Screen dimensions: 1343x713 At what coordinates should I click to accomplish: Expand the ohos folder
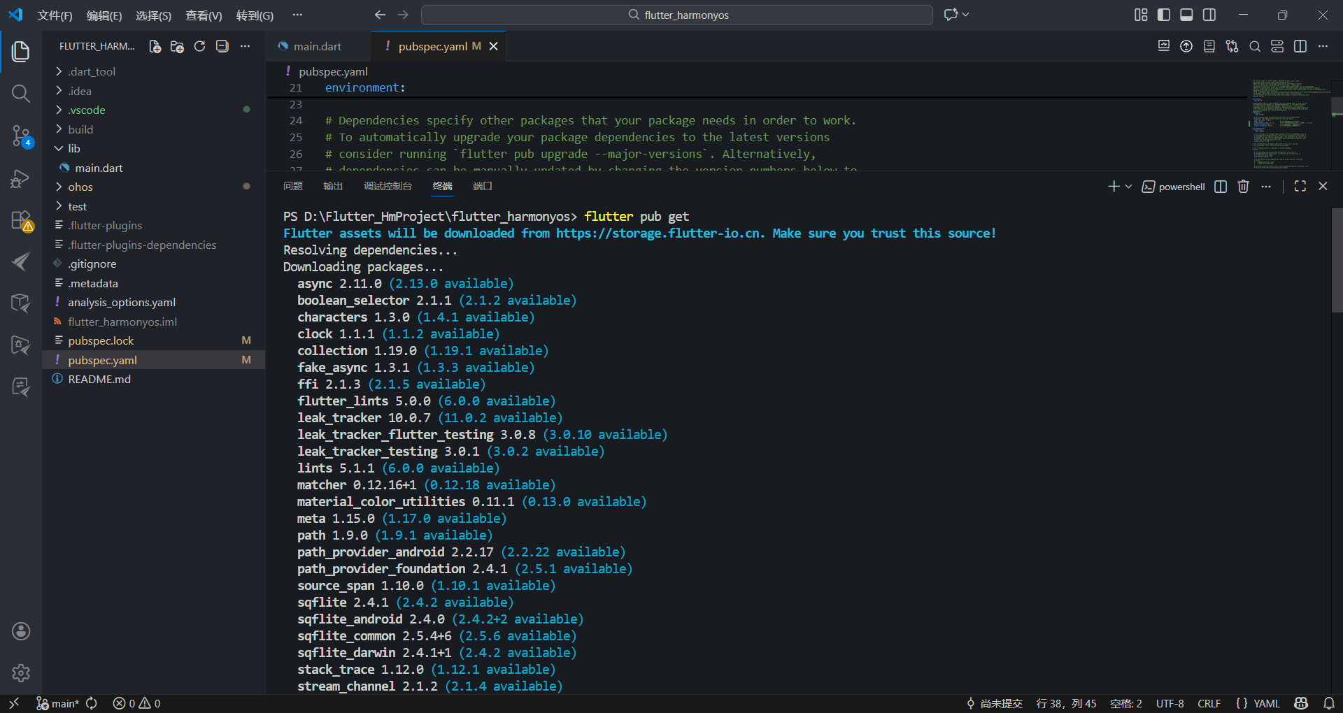(x=153, y=187)
